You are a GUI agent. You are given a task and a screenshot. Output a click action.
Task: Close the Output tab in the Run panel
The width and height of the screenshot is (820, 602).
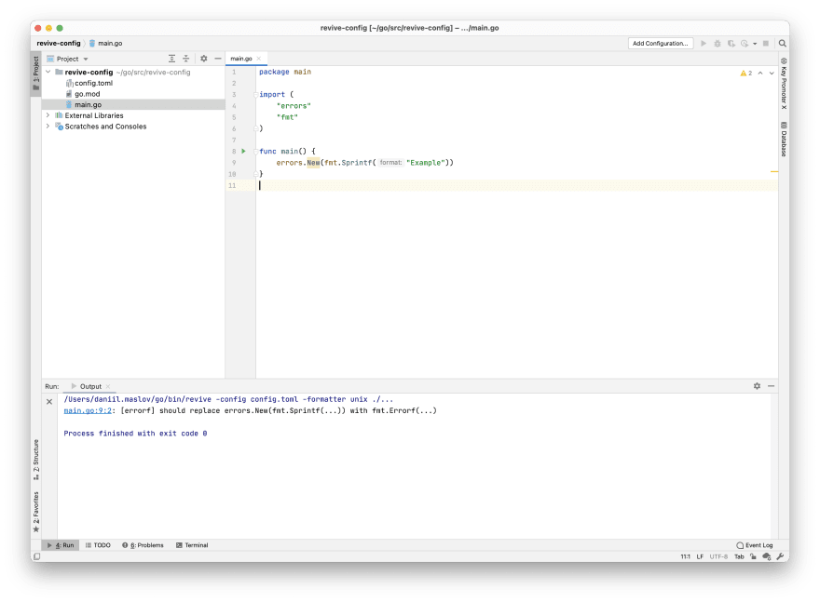(x=108, y=386)
